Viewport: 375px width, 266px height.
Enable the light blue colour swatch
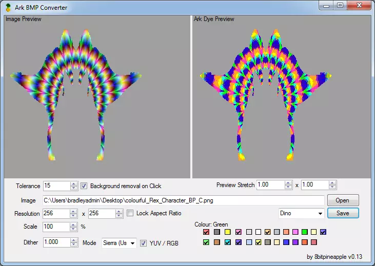(249, 242)
